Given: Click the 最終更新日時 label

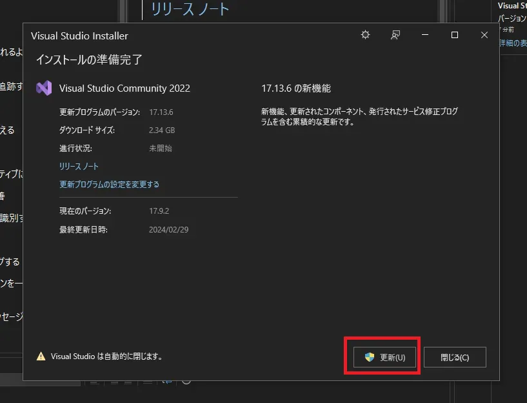Looking at the screenshot, I should (84, 230).
